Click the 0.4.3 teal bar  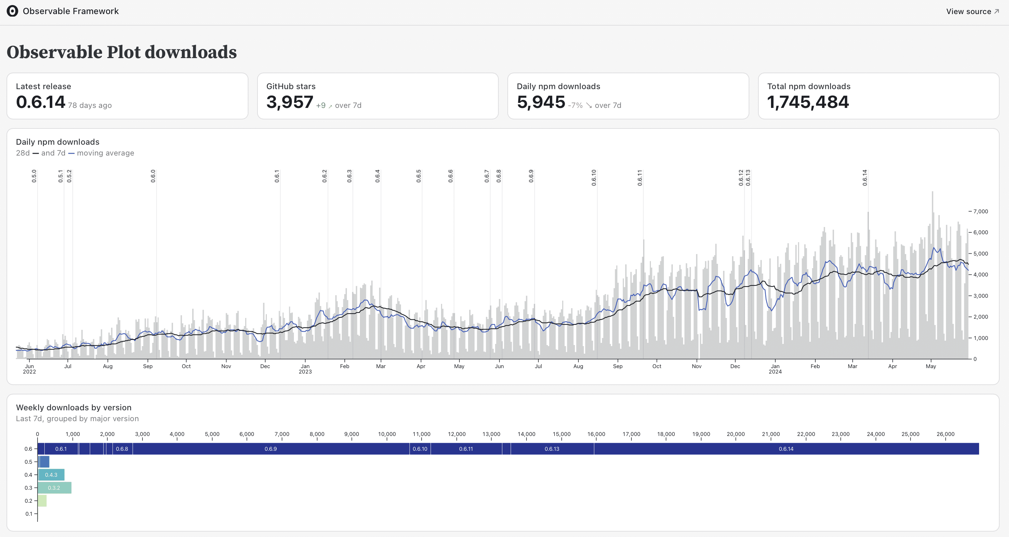(51, 475)
